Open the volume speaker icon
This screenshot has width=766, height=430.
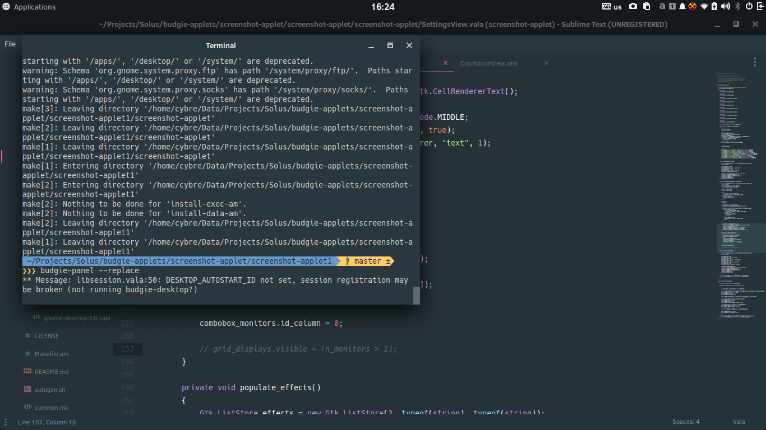pyautogui.click(x=726, y=7)
